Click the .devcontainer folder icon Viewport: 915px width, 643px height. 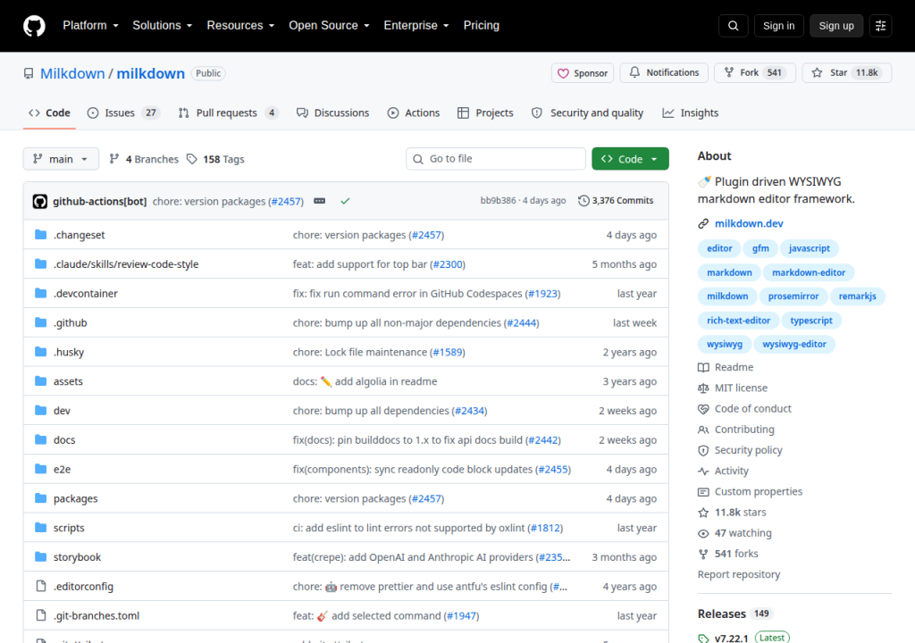point(40,293)
